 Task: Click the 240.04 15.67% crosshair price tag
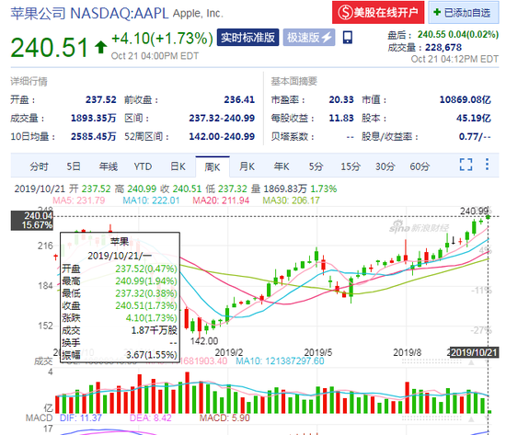31,221
